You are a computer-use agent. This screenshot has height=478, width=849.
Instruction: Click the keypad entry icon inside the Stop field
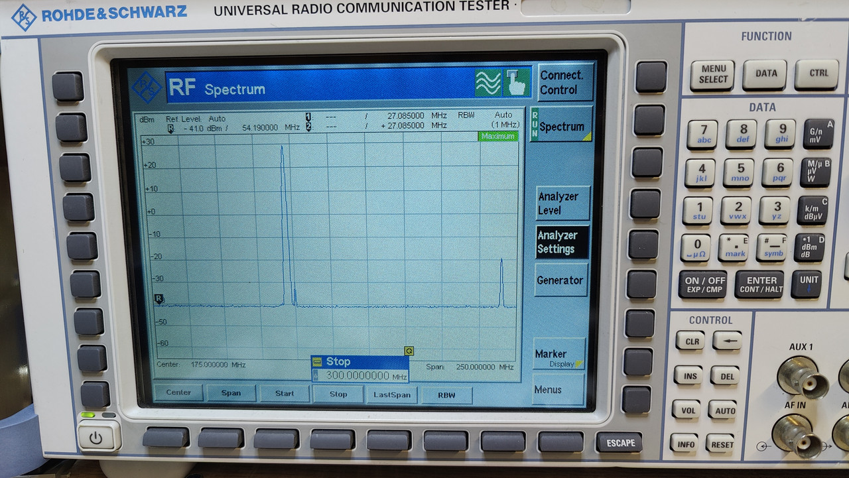click(x=317, y=361)
